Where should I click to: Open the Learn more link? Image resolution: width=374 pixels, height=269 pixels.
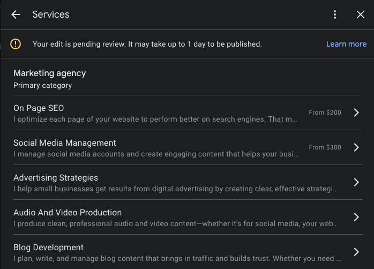[346, 44]
